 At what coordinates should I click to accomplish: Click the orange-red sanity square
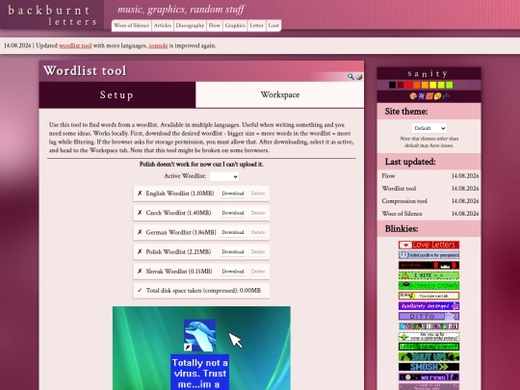click(417, 85)
